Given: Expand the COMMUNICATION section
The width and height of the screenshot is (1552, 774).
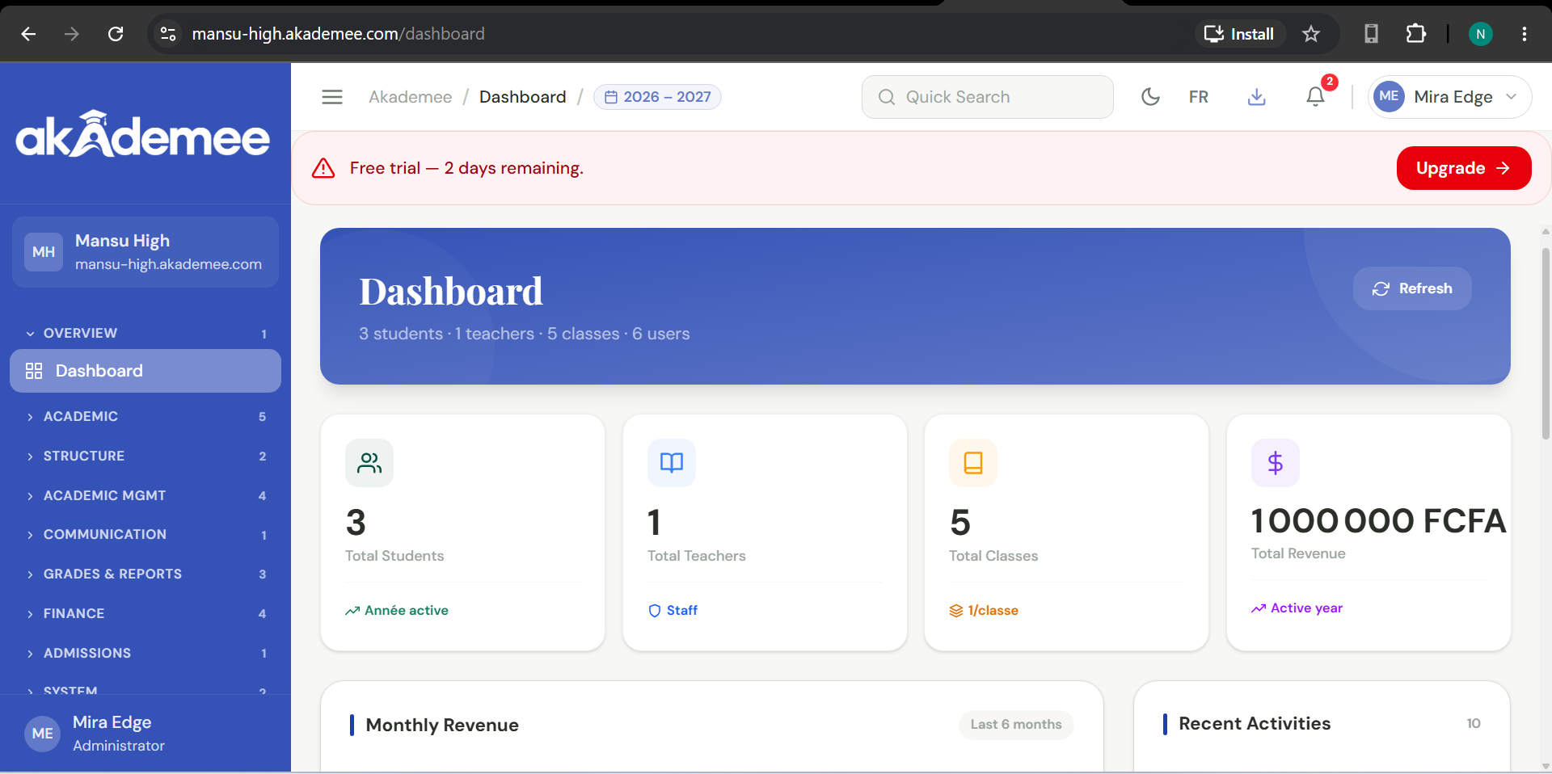Looking at the screenshot, I should 145,534.
